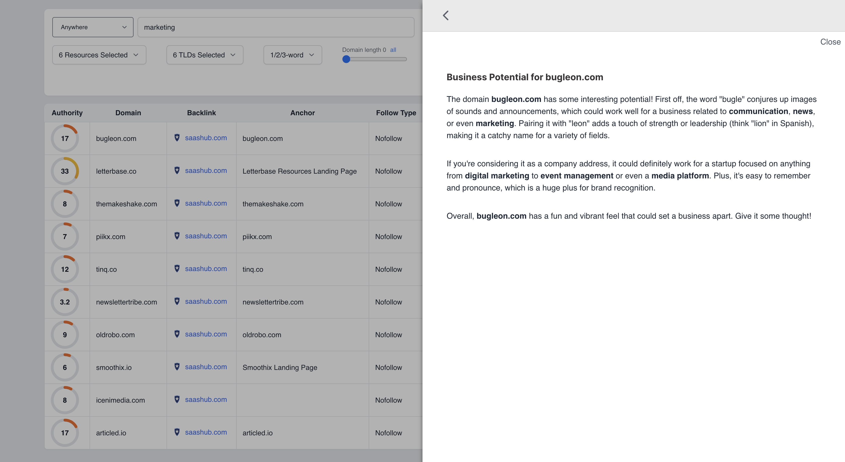
Task: Click saashub shield icon in bugleon.com row
Action: (177, 138)
